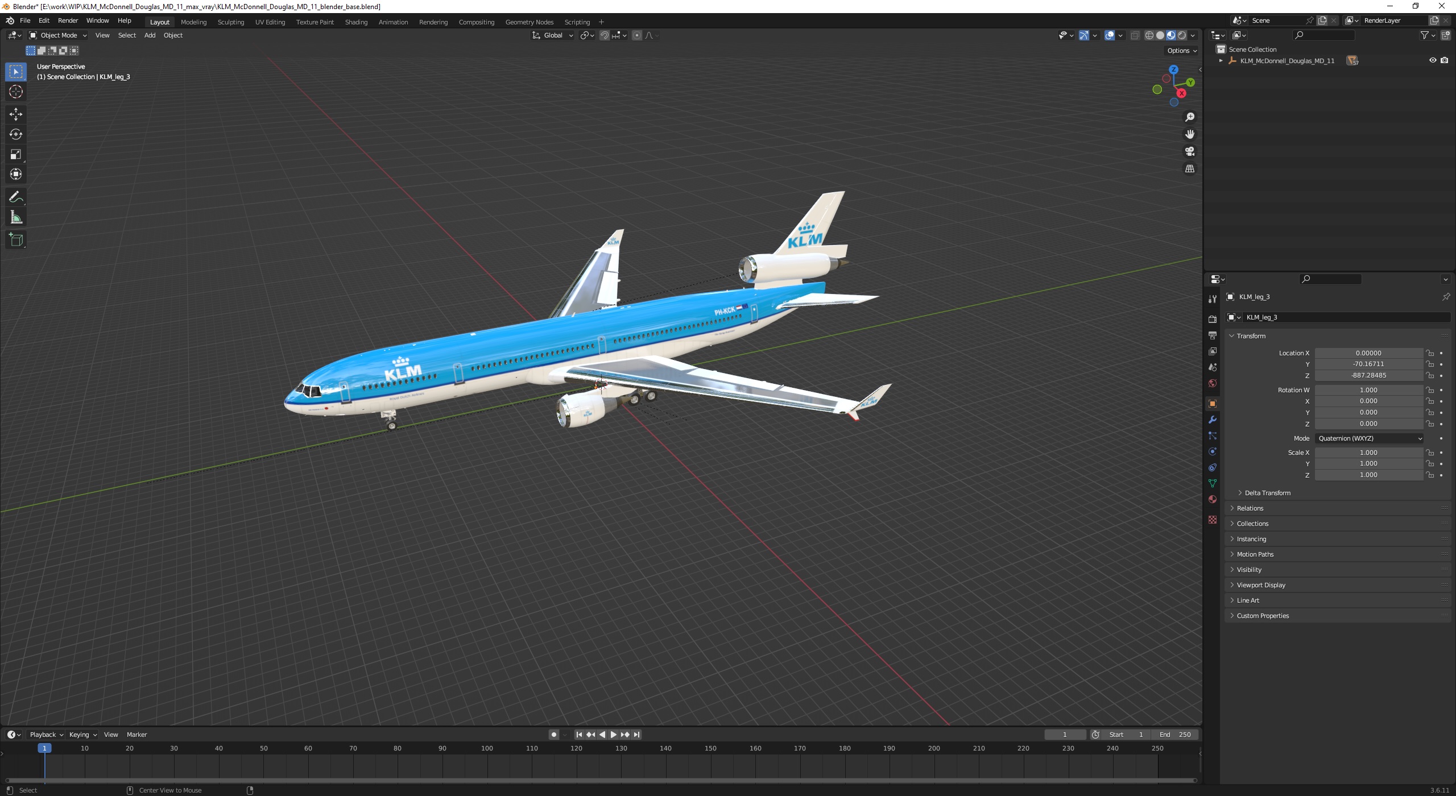
Task: Open the Scene properties tab
Action: pos(1213,367)
